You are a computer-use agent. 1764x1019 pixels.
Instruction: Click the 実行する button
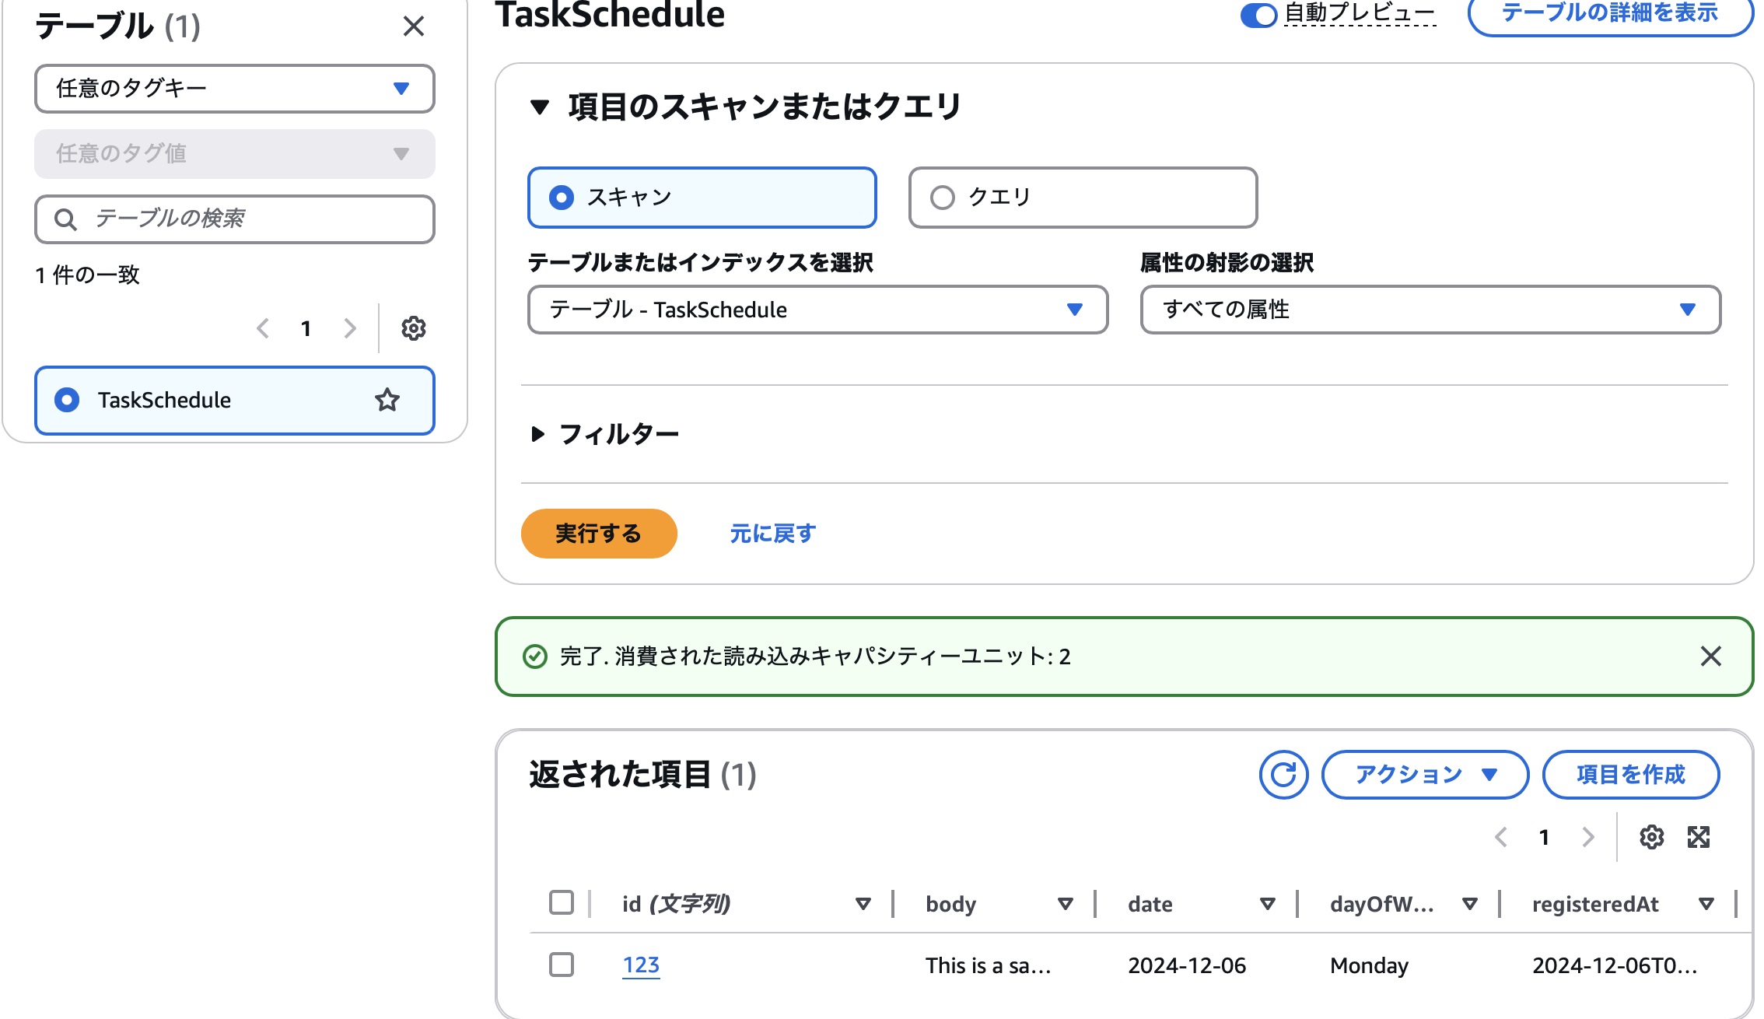coord(598,534)
